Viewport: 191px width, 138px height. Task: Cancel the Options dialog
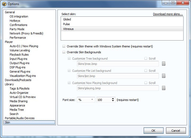(x=176, y=131)
